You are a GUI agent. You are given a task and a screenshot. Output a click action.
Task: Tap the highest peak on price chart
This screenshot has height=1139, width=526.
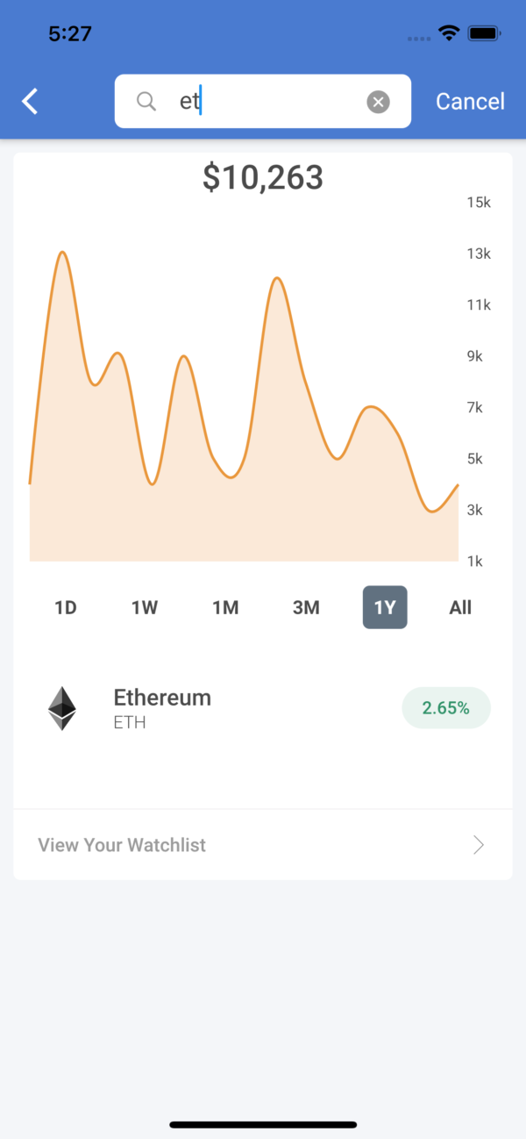[62, 254]
